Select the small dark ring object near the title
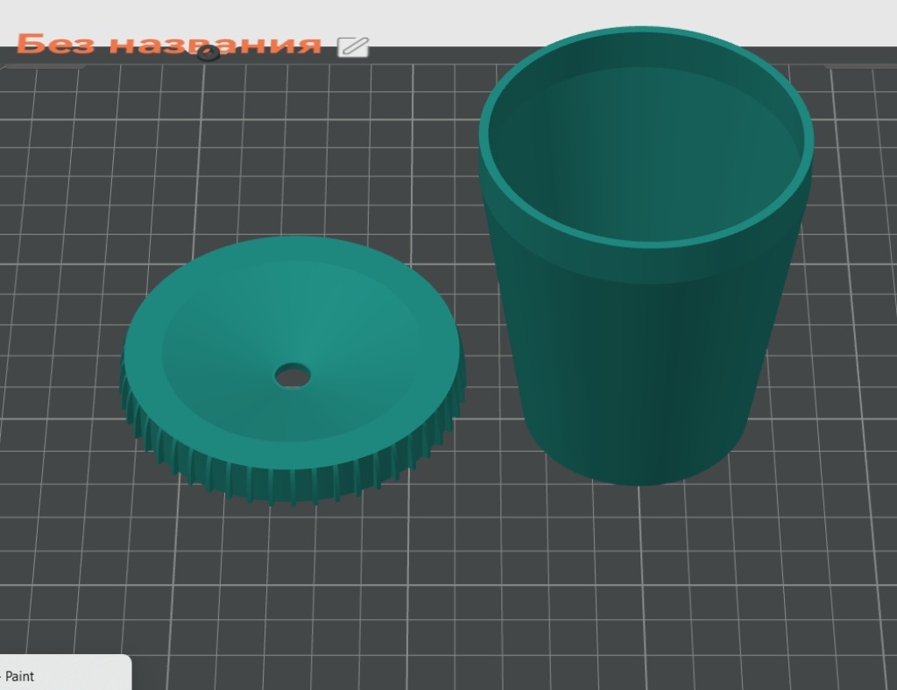This screenshot has height=690, width=897. point(208,53)
